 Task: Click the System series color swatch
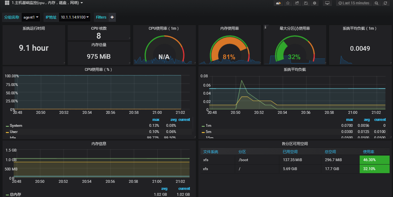point(7,126)
